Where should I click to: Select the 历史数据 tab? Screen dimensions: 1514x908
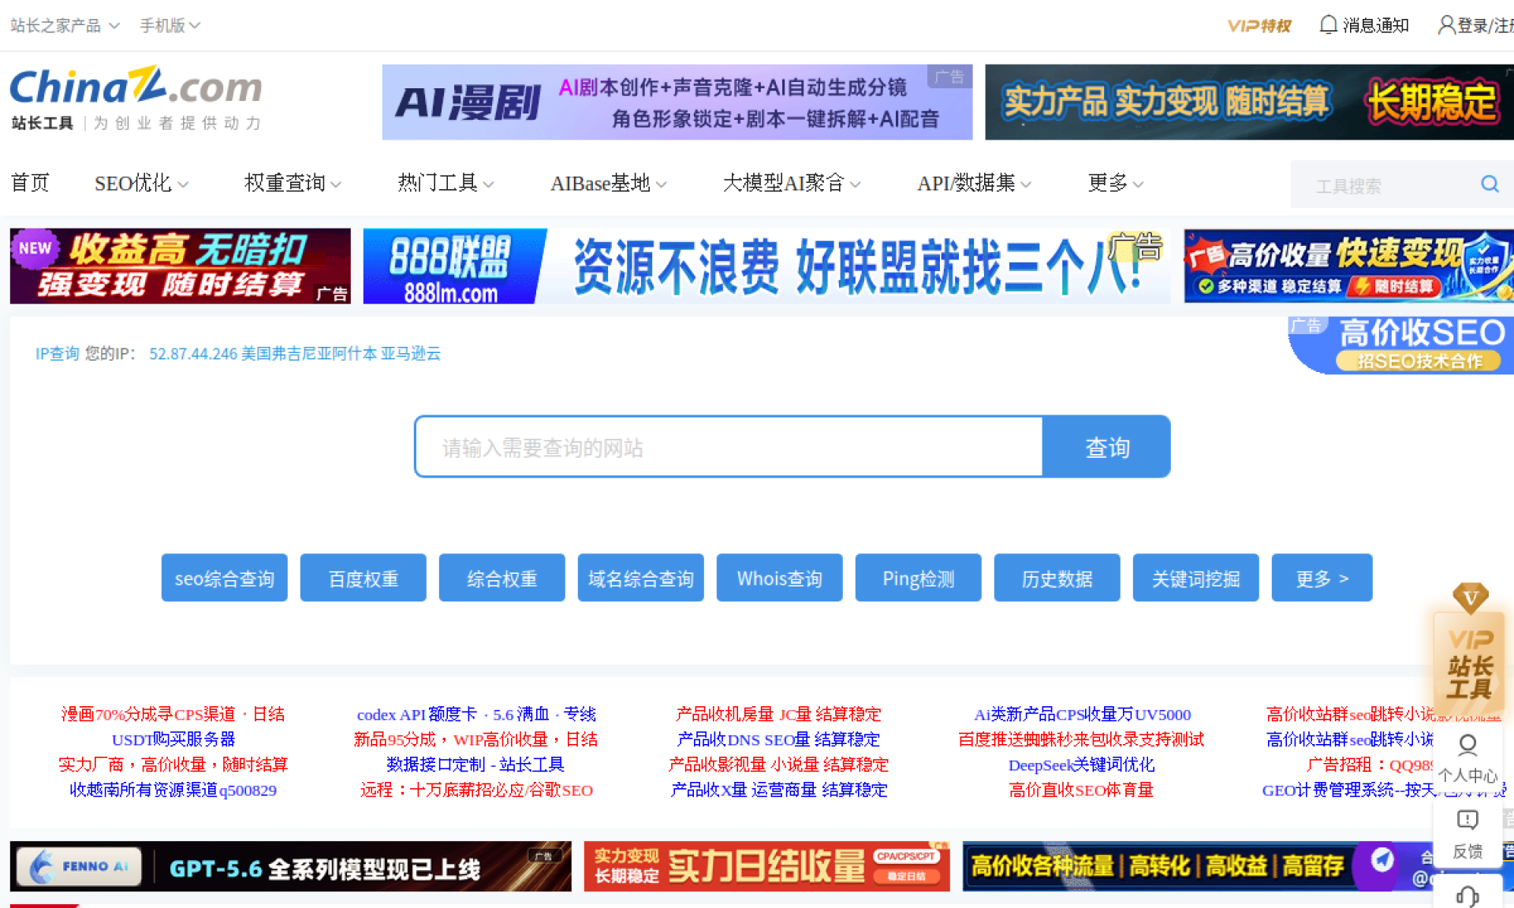(x=1057, y=579)
